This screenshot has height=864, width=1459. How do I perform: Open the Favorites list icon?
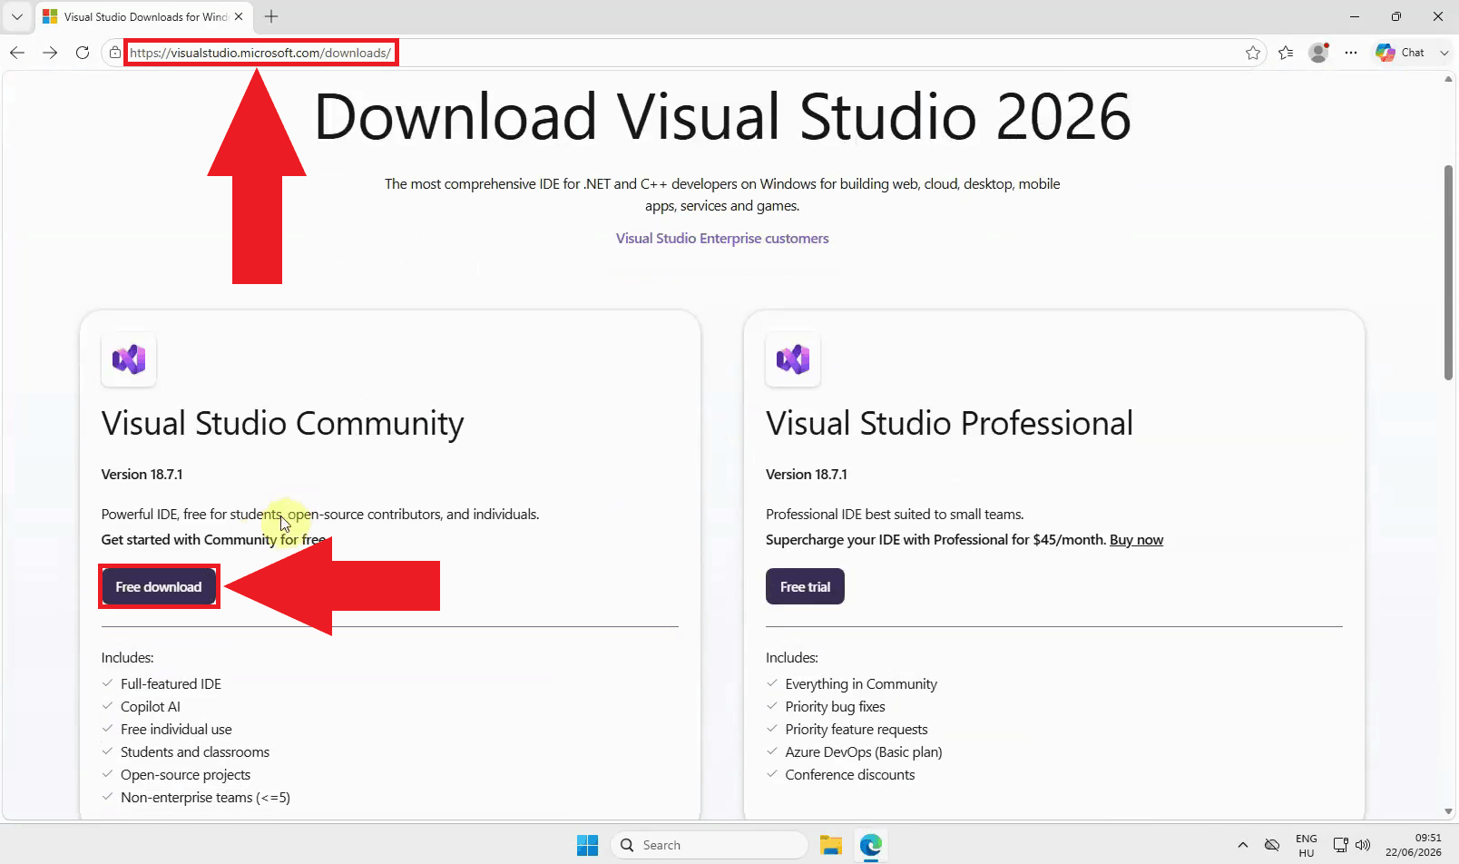1286,53
